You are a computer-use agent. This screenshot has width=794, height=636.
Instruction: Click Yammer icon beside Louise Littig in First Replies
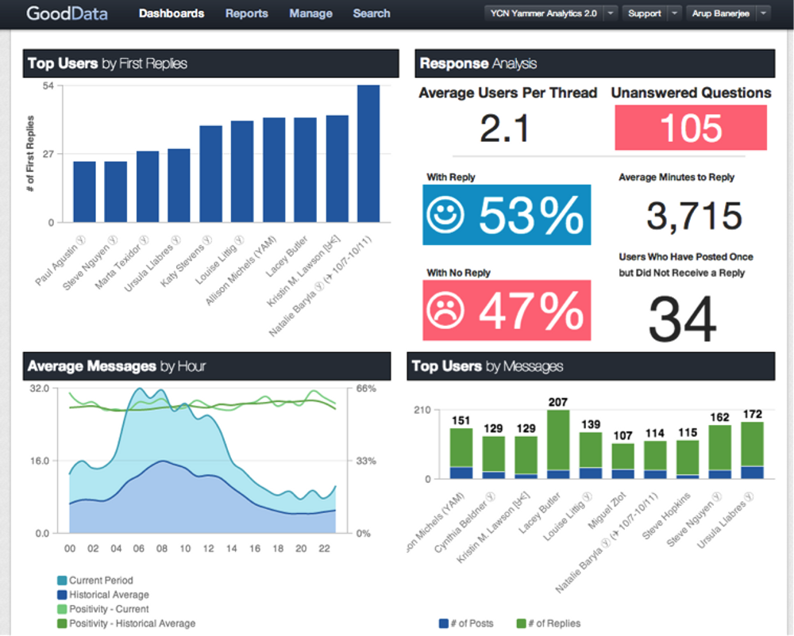[239, 240]
